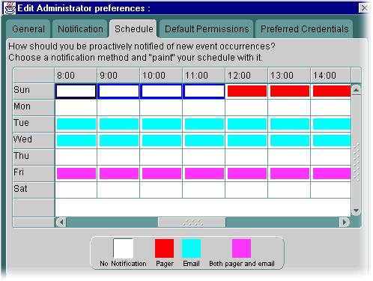The height and width of the screenshot is (281, 373).
Task: Open the Default Permissions tab
Action: (207, 29)
